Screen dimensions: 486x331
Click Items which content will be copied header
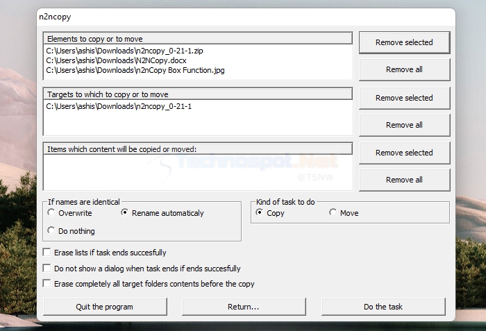[x=198, y=149]
